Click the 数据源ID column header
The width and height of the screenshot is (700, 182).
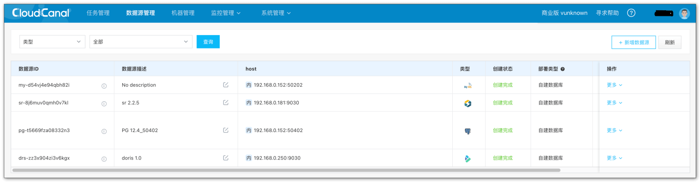point(28,69)
